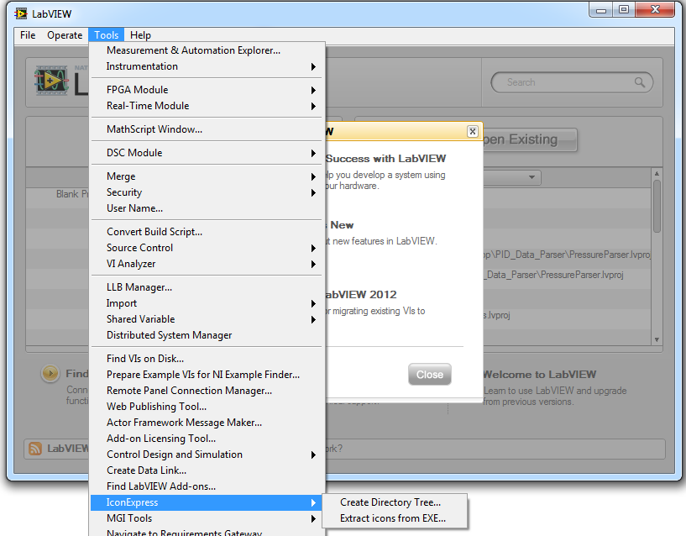Click the recent files scroll down arrow
Image resolution: width=686 pixels, height=536 pixels.
657,339
